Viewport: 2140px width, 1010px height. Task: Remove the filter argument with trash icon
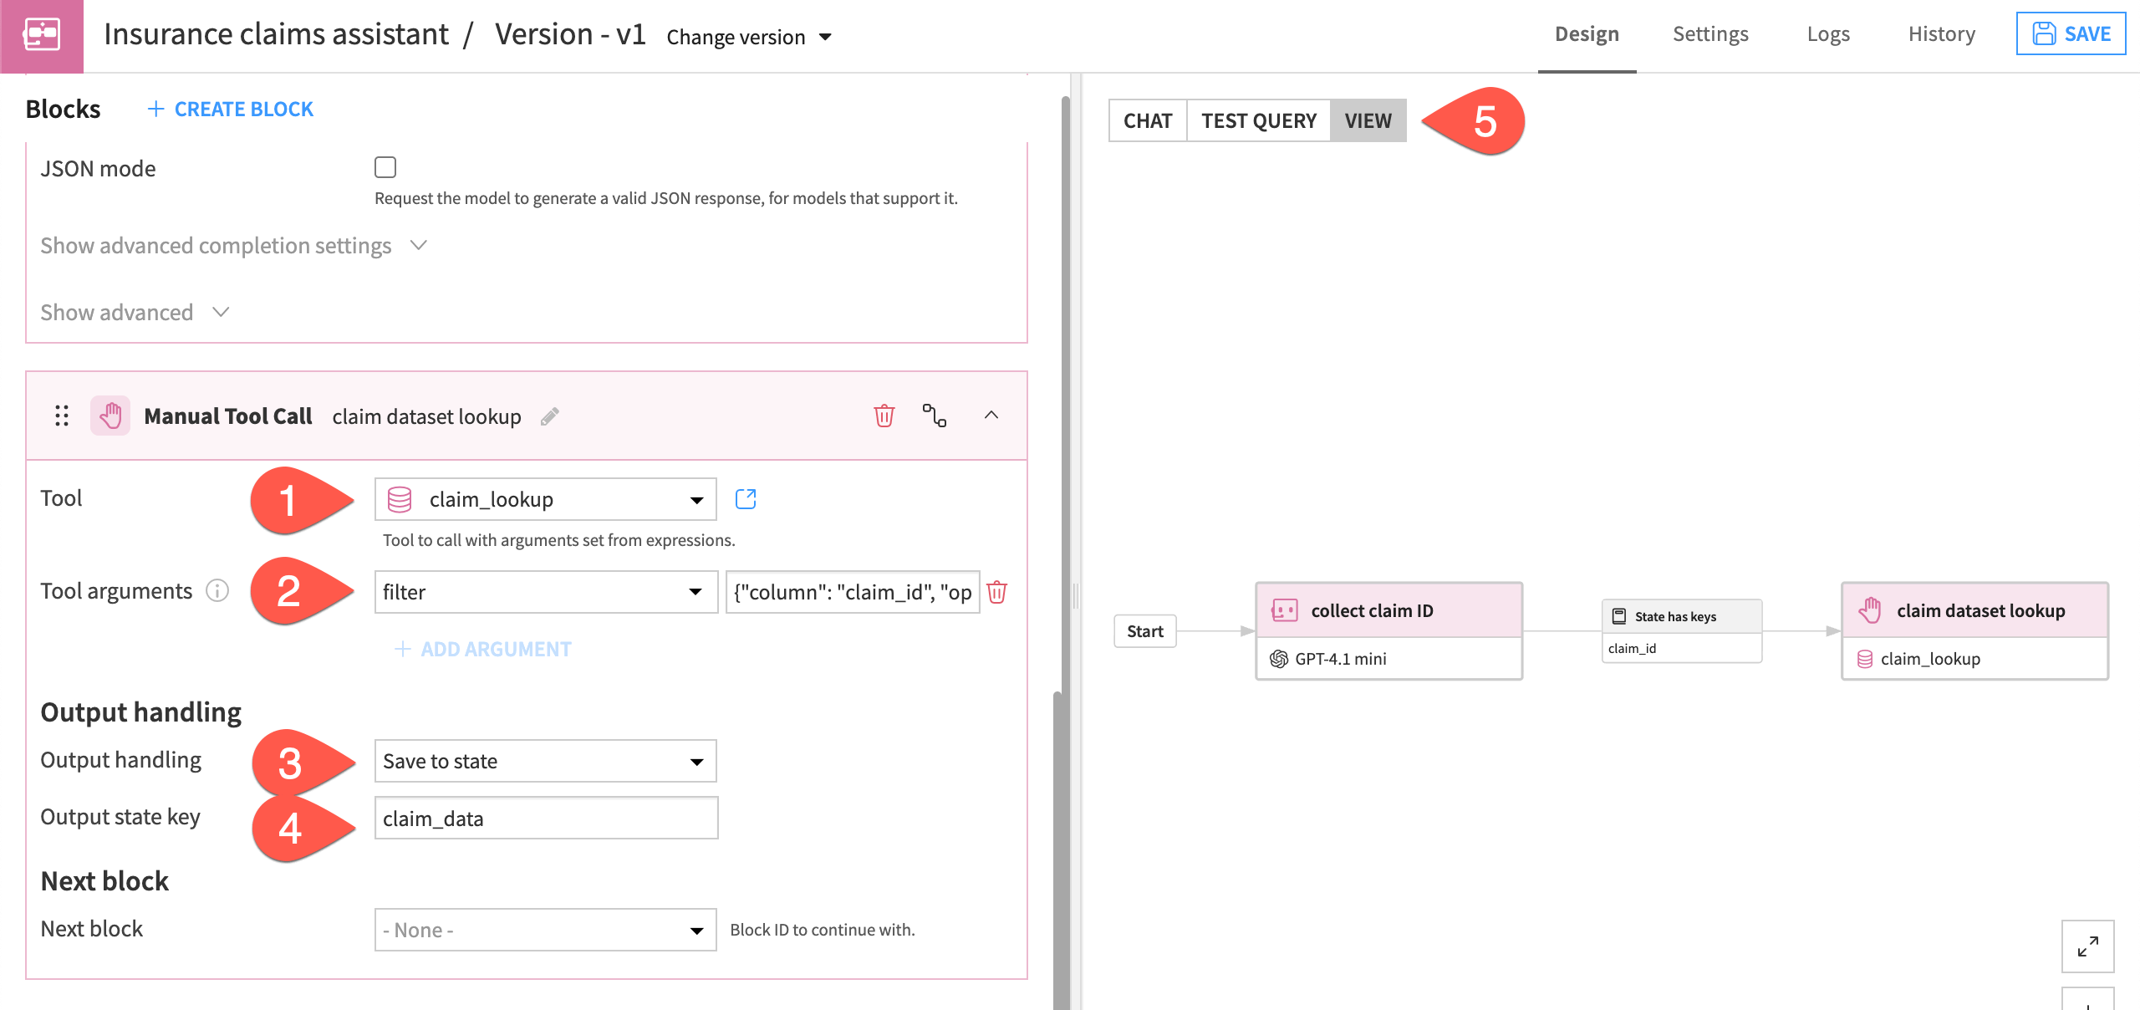[x=998, y=591]
